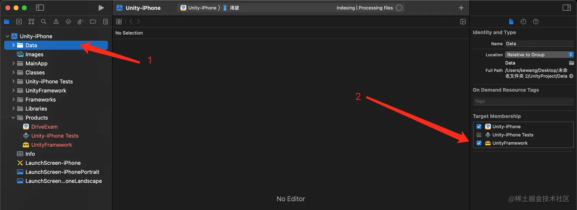Open the Test navigator diamond icon
577x210 pixels.
[x=68, y=22]
